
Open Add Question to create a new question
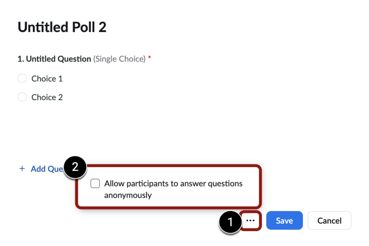tap(45, 169)
